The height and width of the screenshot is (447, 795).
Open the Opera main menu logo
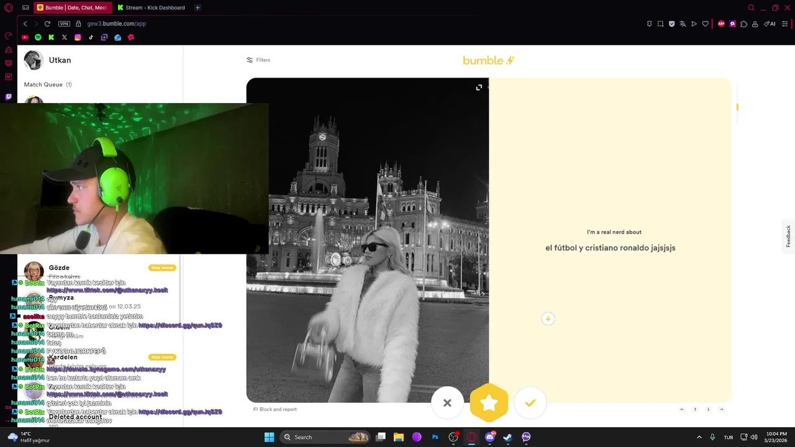click(x=8, y=7)
